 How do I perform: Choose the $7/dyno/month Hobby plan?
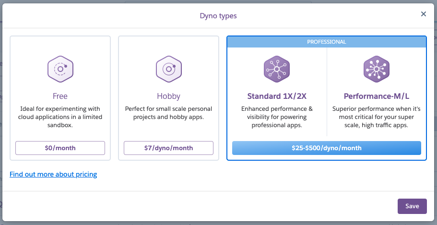[x=168, y=148]
